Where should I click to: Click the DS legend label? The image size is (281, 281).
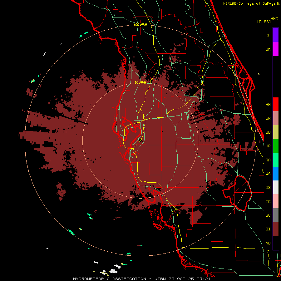click(268, 188)
